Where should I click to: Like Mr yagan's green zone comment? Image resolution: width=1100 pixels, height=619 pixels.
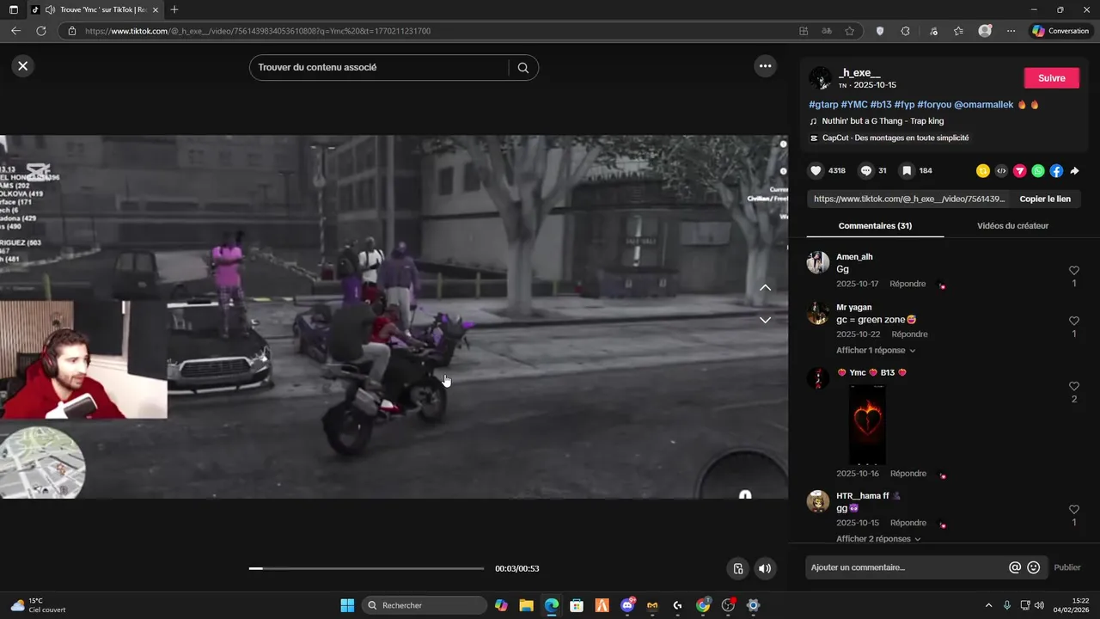(1073, 321)
